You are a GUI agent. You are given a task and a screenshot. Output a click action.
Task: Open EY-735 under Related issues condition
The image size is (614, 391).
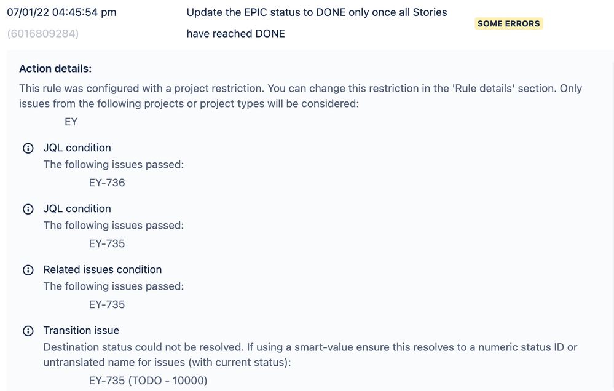point(107,304)
